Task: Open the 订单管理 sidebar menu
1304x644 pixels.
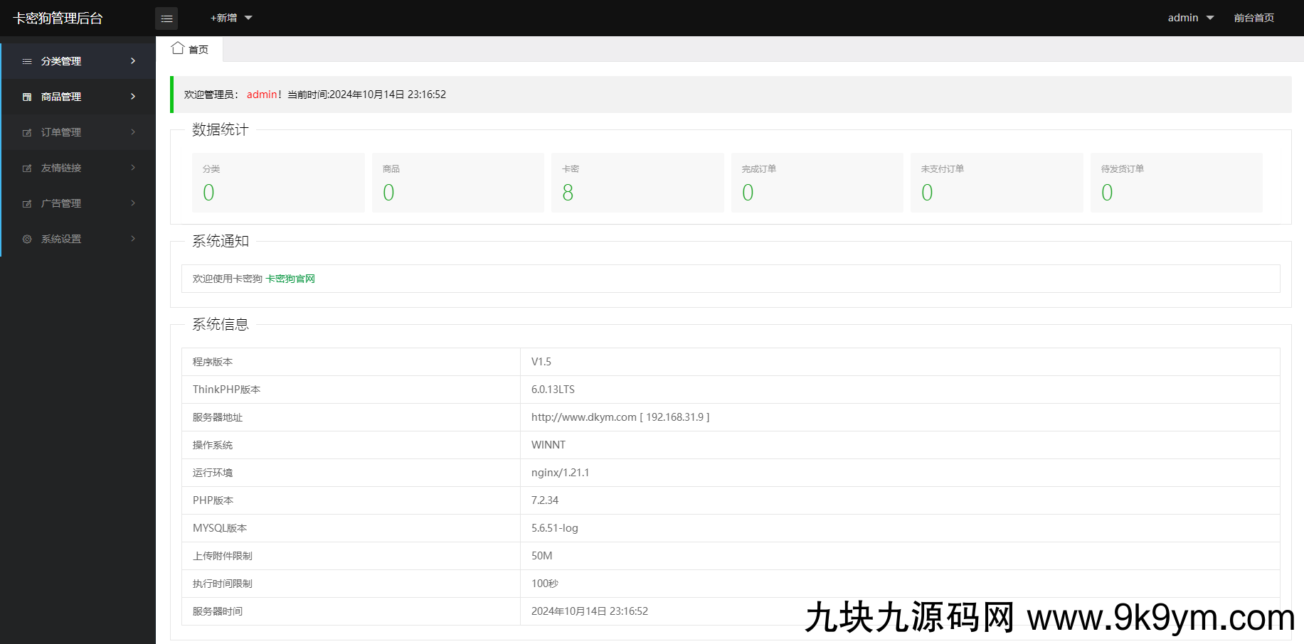Action: coord(61,132)
